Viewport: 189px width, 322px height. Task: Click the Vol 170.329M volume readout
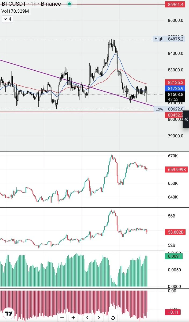(15, 11)
